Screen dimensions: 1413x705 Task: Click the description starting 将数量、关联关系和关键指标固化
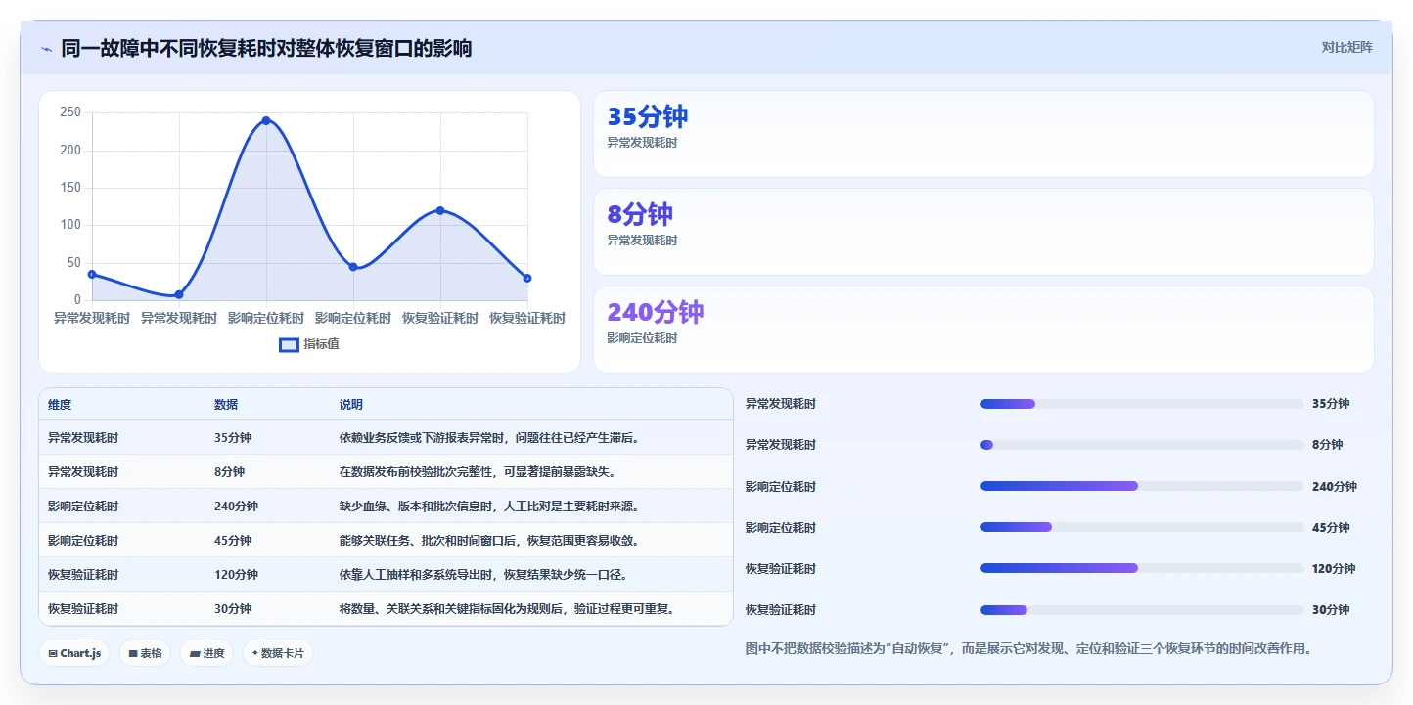(507, 609)
